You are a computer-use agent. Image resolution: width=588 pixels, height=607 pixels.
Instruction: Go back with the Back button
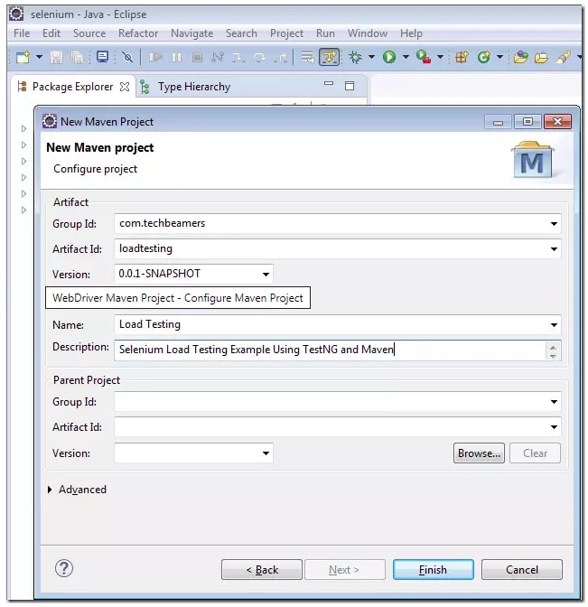(x=261, y=570)
